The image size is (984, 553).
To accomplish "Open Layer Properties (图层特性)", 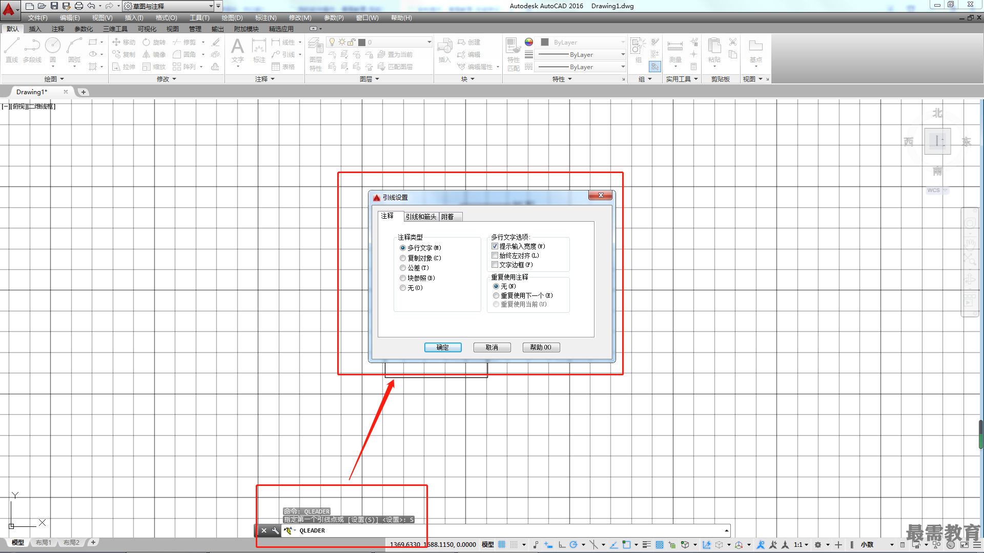I will pos(316,54).
